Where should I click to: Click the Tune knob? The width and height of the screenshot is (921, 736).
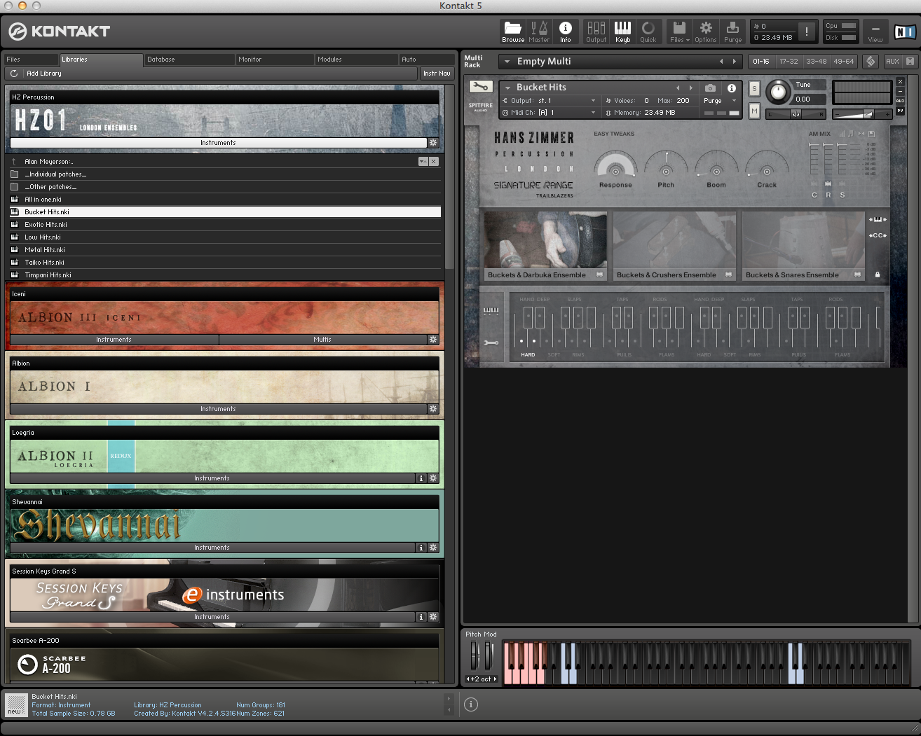pos(777,92)
